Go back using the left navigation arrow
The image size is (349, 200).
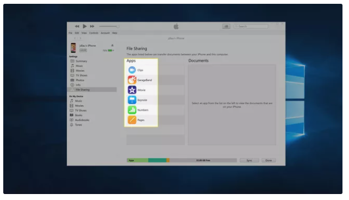[75, 38]
